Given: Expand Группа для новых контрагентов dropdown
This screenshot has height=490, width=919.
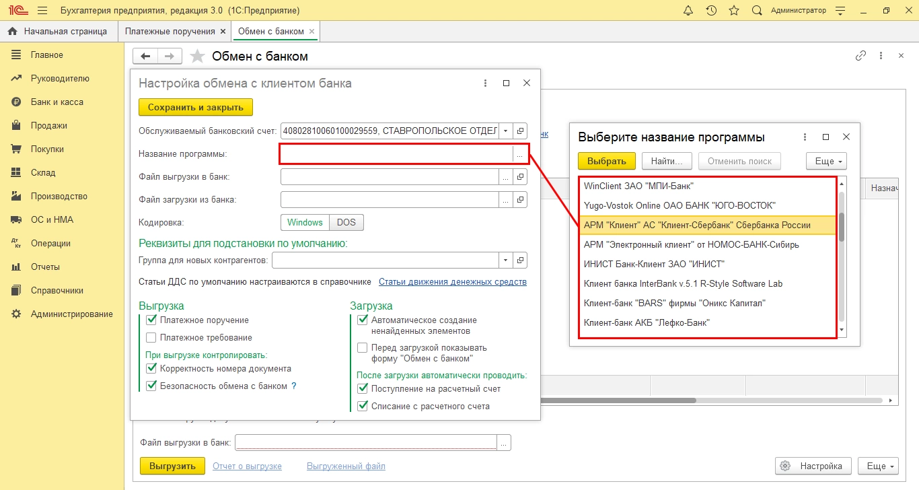Looking at the screenshot, I should click(506, 260).
